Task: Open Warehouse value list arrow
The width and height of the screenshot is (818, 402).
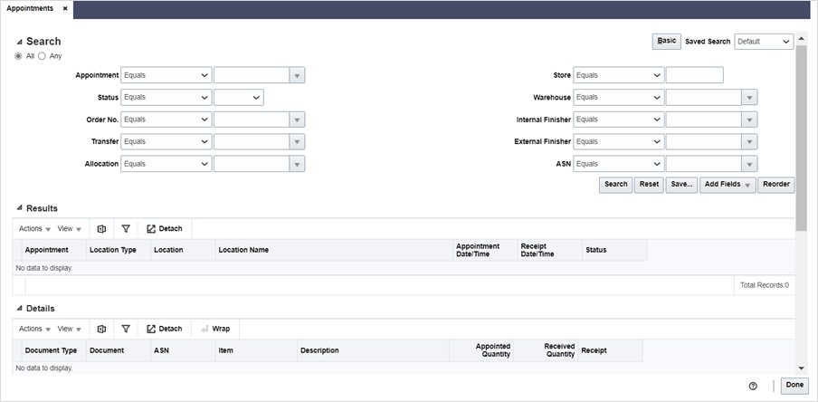Action: [x=749, y=97]
